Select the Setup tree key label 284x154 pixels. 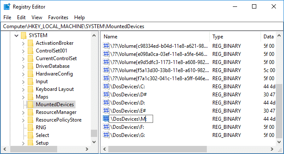click(x=42, y=143)
